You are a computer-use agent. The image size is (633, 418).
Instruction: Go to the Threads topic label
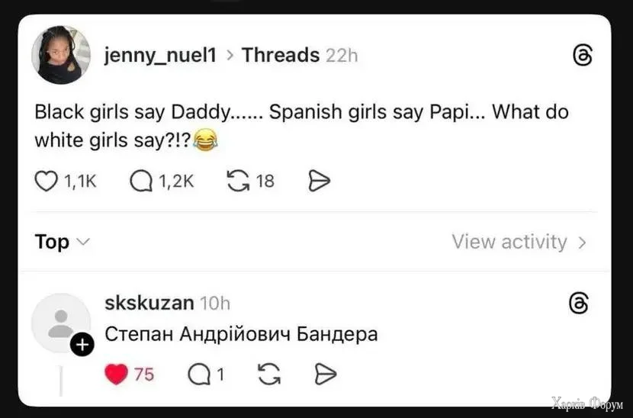click(x=281, y=56)
